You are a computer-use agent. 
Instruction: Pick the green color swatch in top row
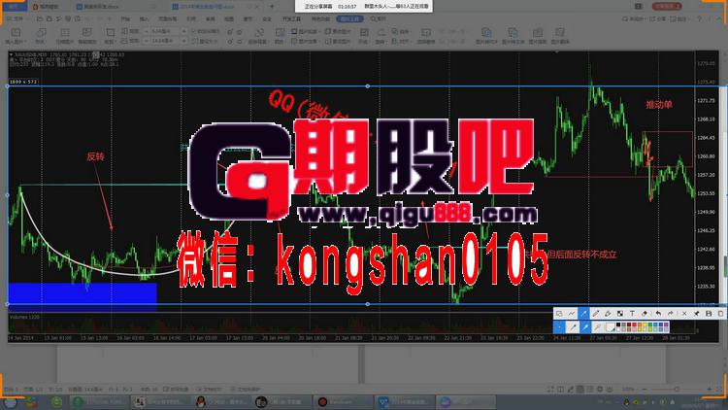tap(650, 325)
